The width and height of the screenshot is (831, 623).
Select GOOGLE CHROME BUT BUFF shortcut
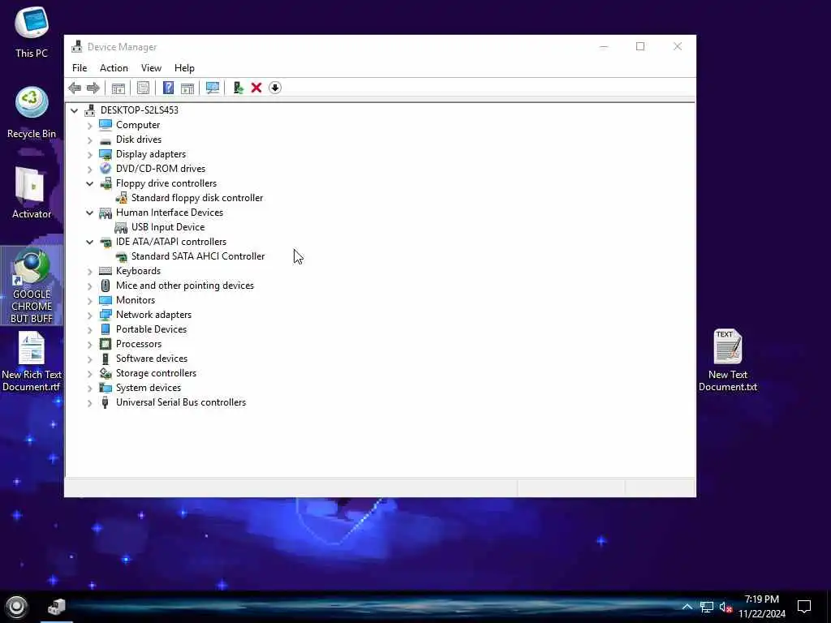tap(32, 286)
